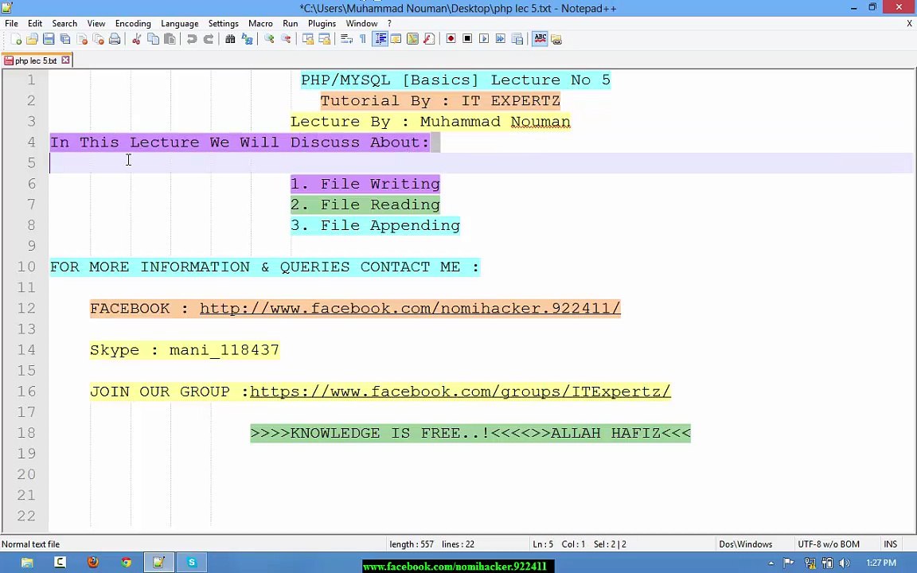Open the Edit menu
The width and height of the screenshot is (917, 573).
point(35,23)
